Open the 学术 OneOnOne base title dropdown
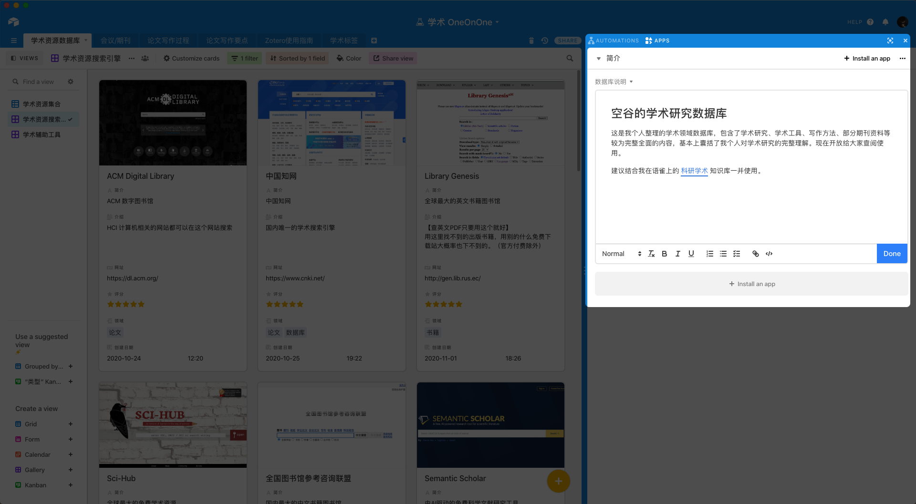 [457, 22]
